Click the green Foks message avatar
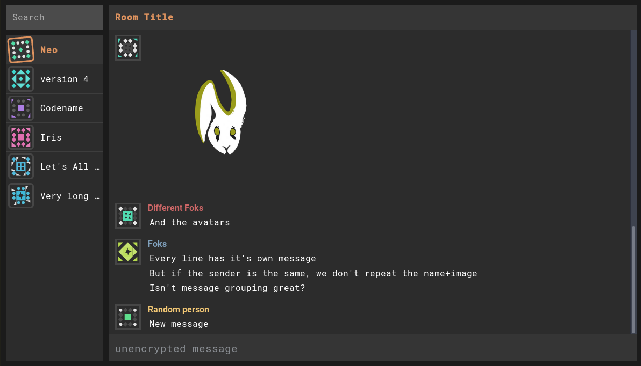The height and width of the screenshot is (366, 641). pyautogui.click(x=128, y=252)
